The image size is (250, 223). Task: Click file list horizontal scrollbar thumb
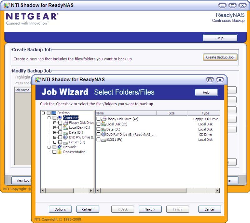(143, 190)
